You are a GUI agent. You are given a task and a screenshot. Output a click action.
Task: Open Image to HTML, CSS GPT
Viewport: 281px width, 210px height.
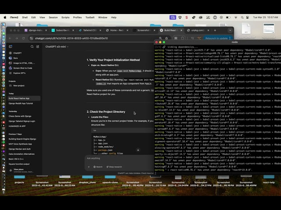24,63
